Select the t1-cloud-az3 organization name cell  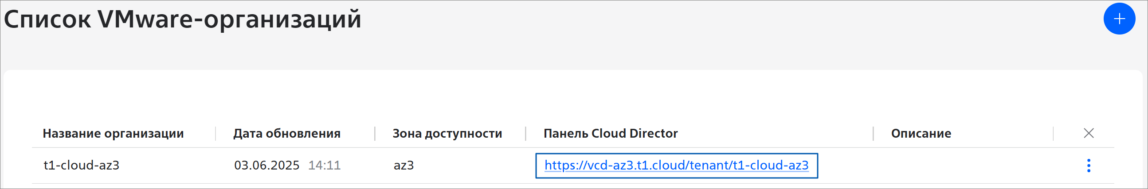click(x=82, y=166)
